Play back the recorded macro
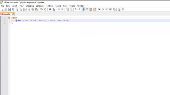Image resolution: width=170 pixels, height=95 pixels. [107, 9]
